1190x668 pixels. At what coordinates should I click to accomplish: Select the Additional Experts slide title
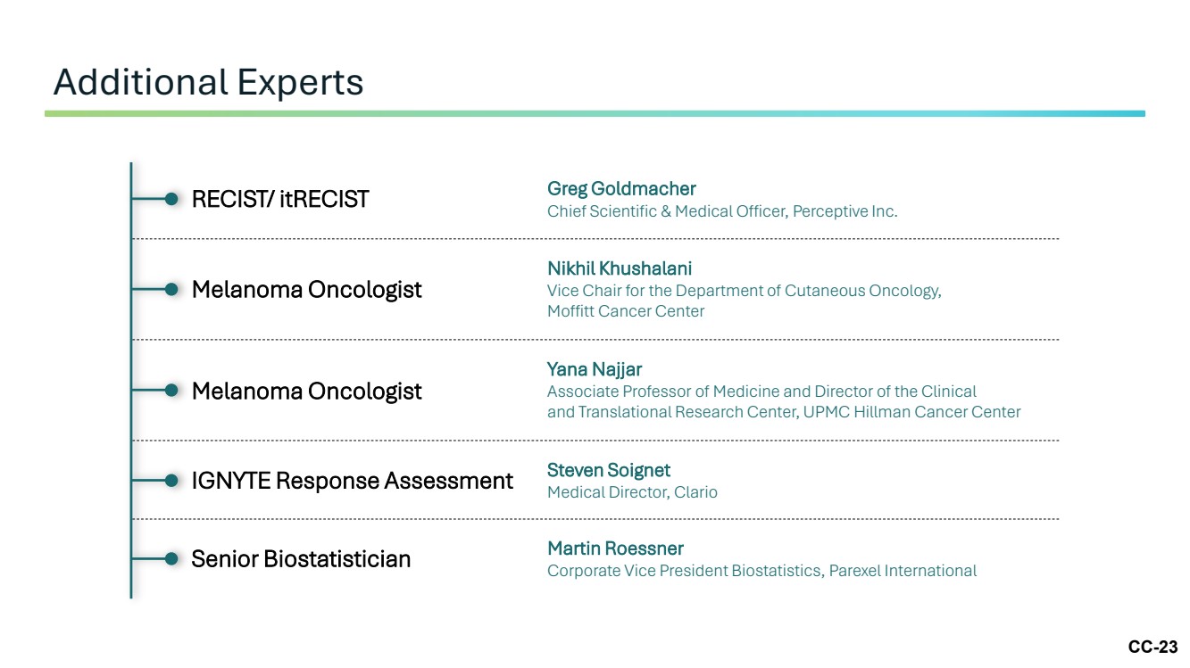(x=208, y=82)
